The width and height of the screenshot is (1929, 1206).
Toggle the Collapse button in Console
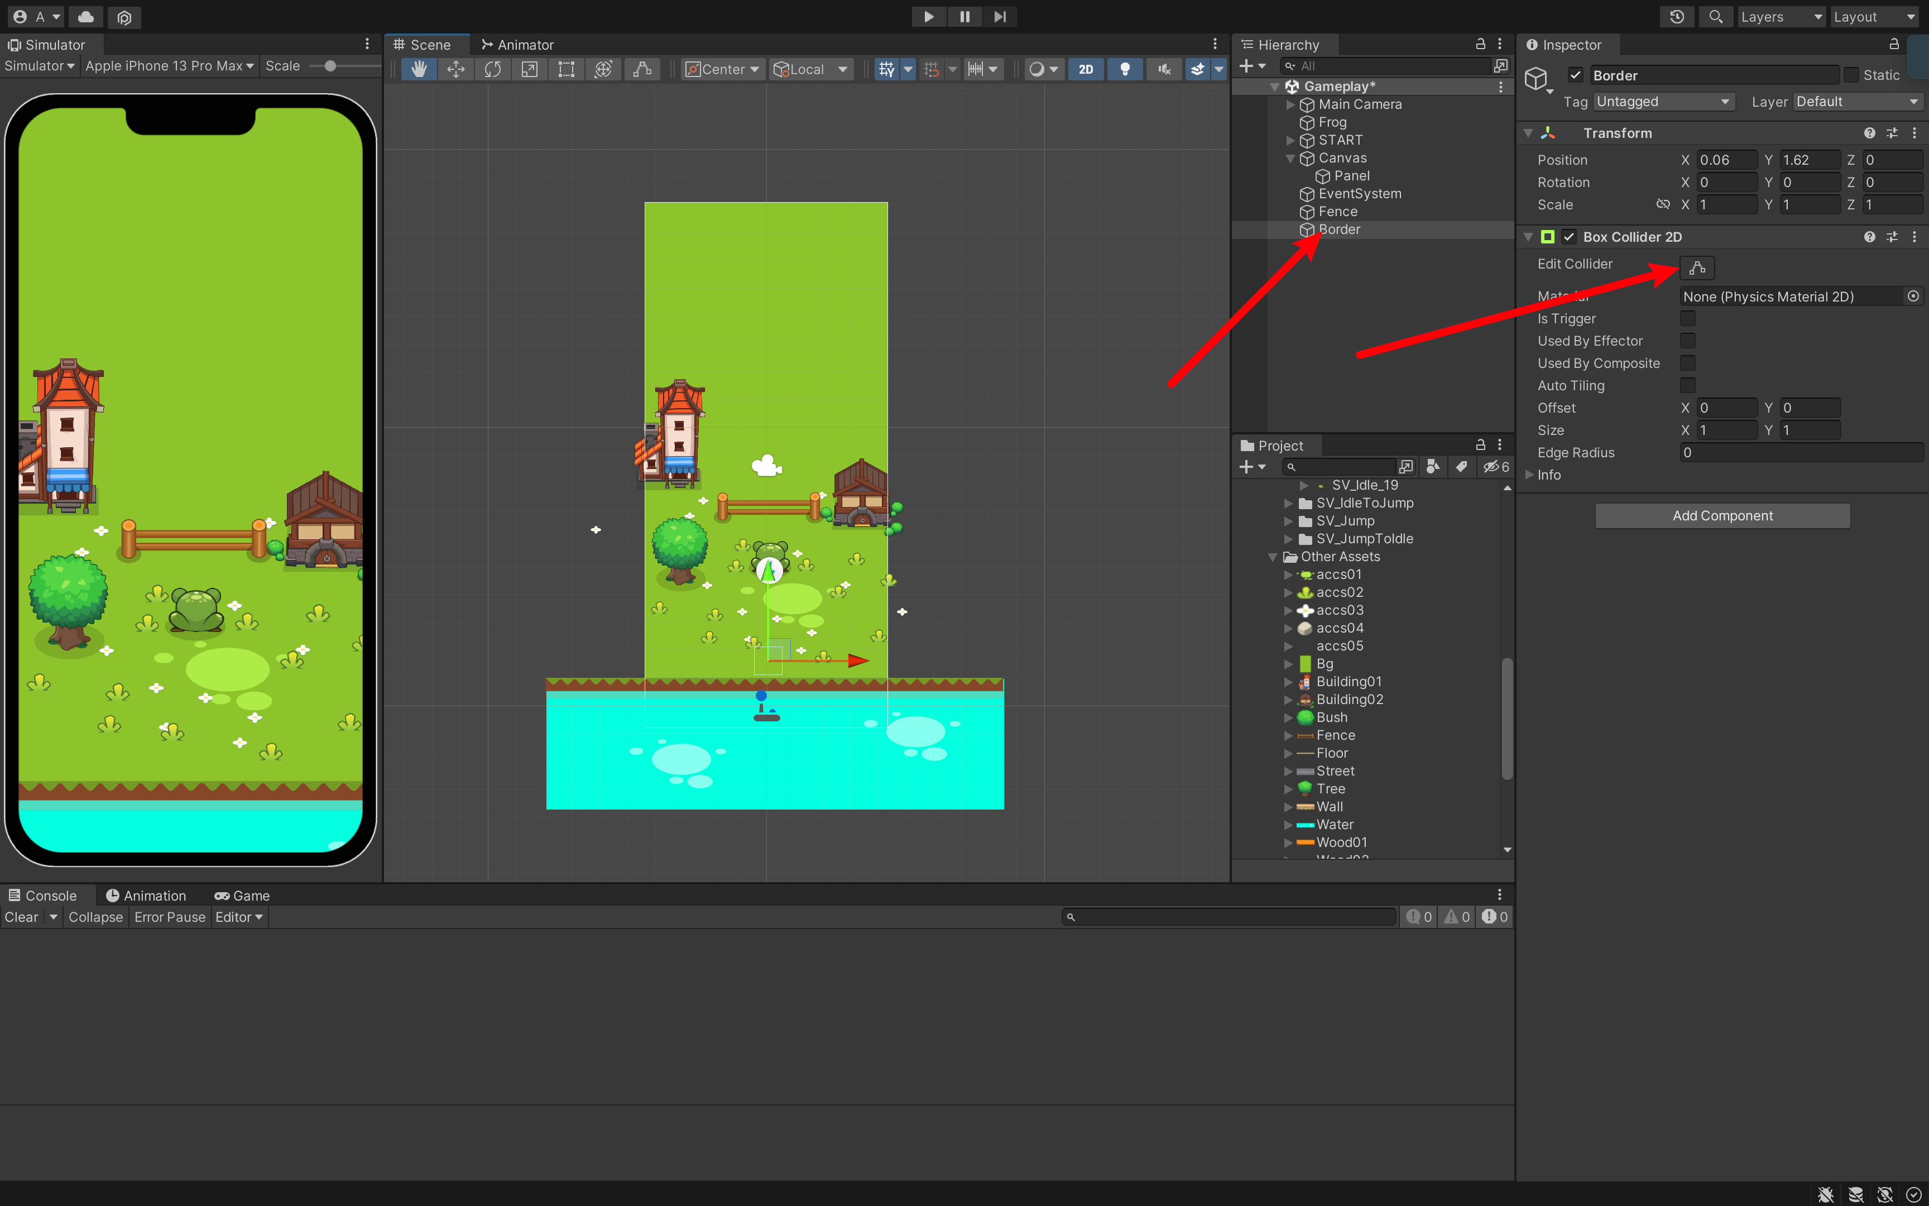coord(95,917)
